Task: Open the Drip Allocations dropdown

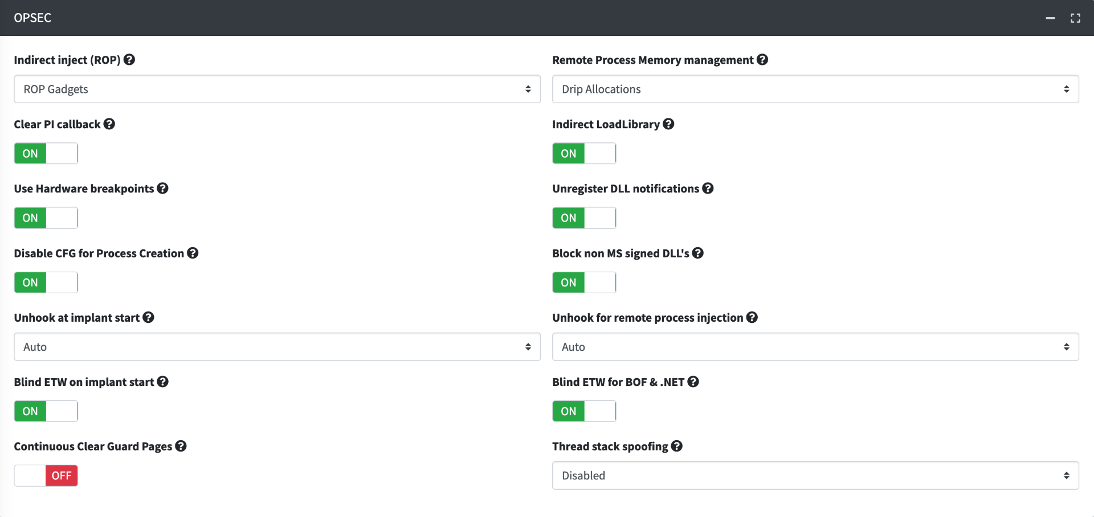Action: (815, 89)
